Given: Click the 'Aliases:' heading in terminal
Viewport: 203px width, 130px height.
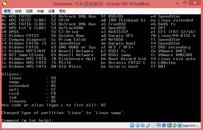Looking at the screenshot, I should tap(11, 74).
